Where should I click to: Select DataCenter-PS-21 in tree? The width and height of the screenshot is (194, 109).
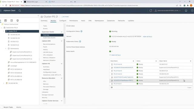click(x=12, y=28)
